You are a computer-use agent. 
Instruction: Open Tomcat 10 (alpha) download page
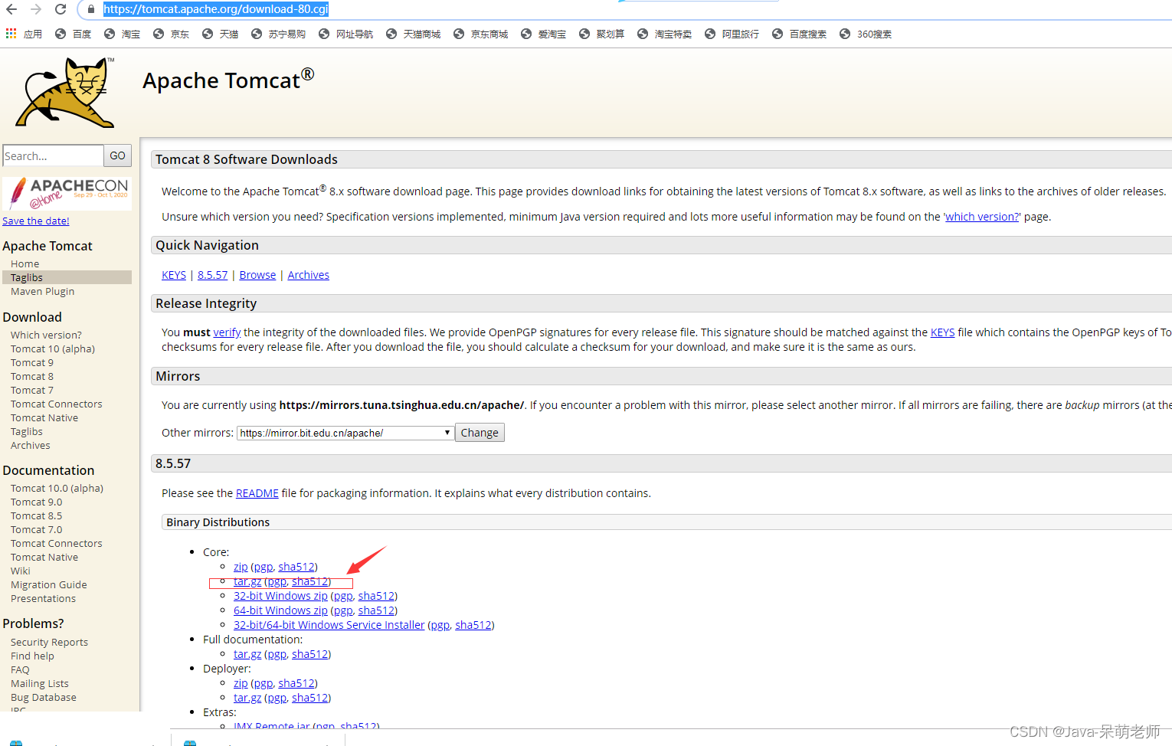click(53, 348)
